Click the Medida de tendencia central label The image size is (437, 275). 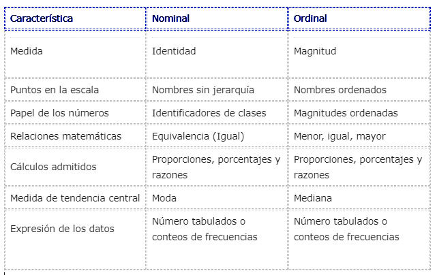[x=75, y=198]
